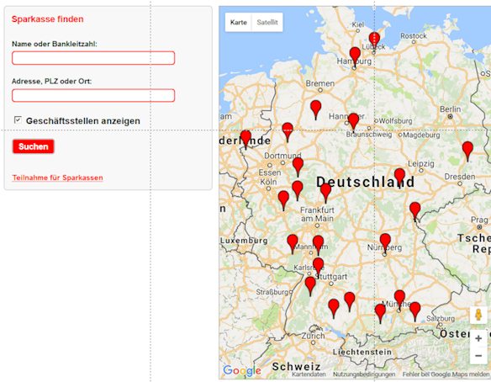Click Fehler bei Google Maps melden
Viewport: 491px width, 382px height.
pos(446,374)
